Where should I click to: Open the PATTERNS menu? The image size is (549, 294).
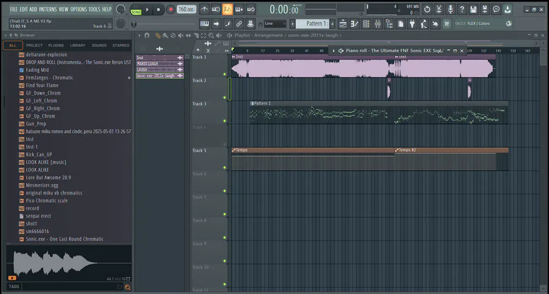pos(48,9)
